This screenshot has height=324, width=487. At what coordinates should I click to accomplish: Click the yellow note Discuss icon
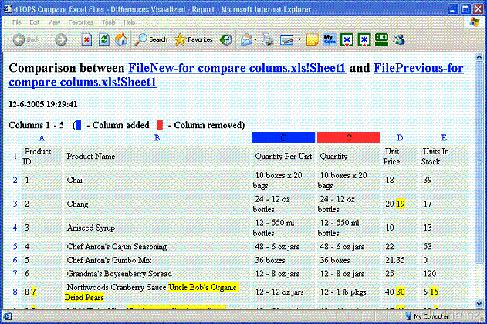pos(312,39)
